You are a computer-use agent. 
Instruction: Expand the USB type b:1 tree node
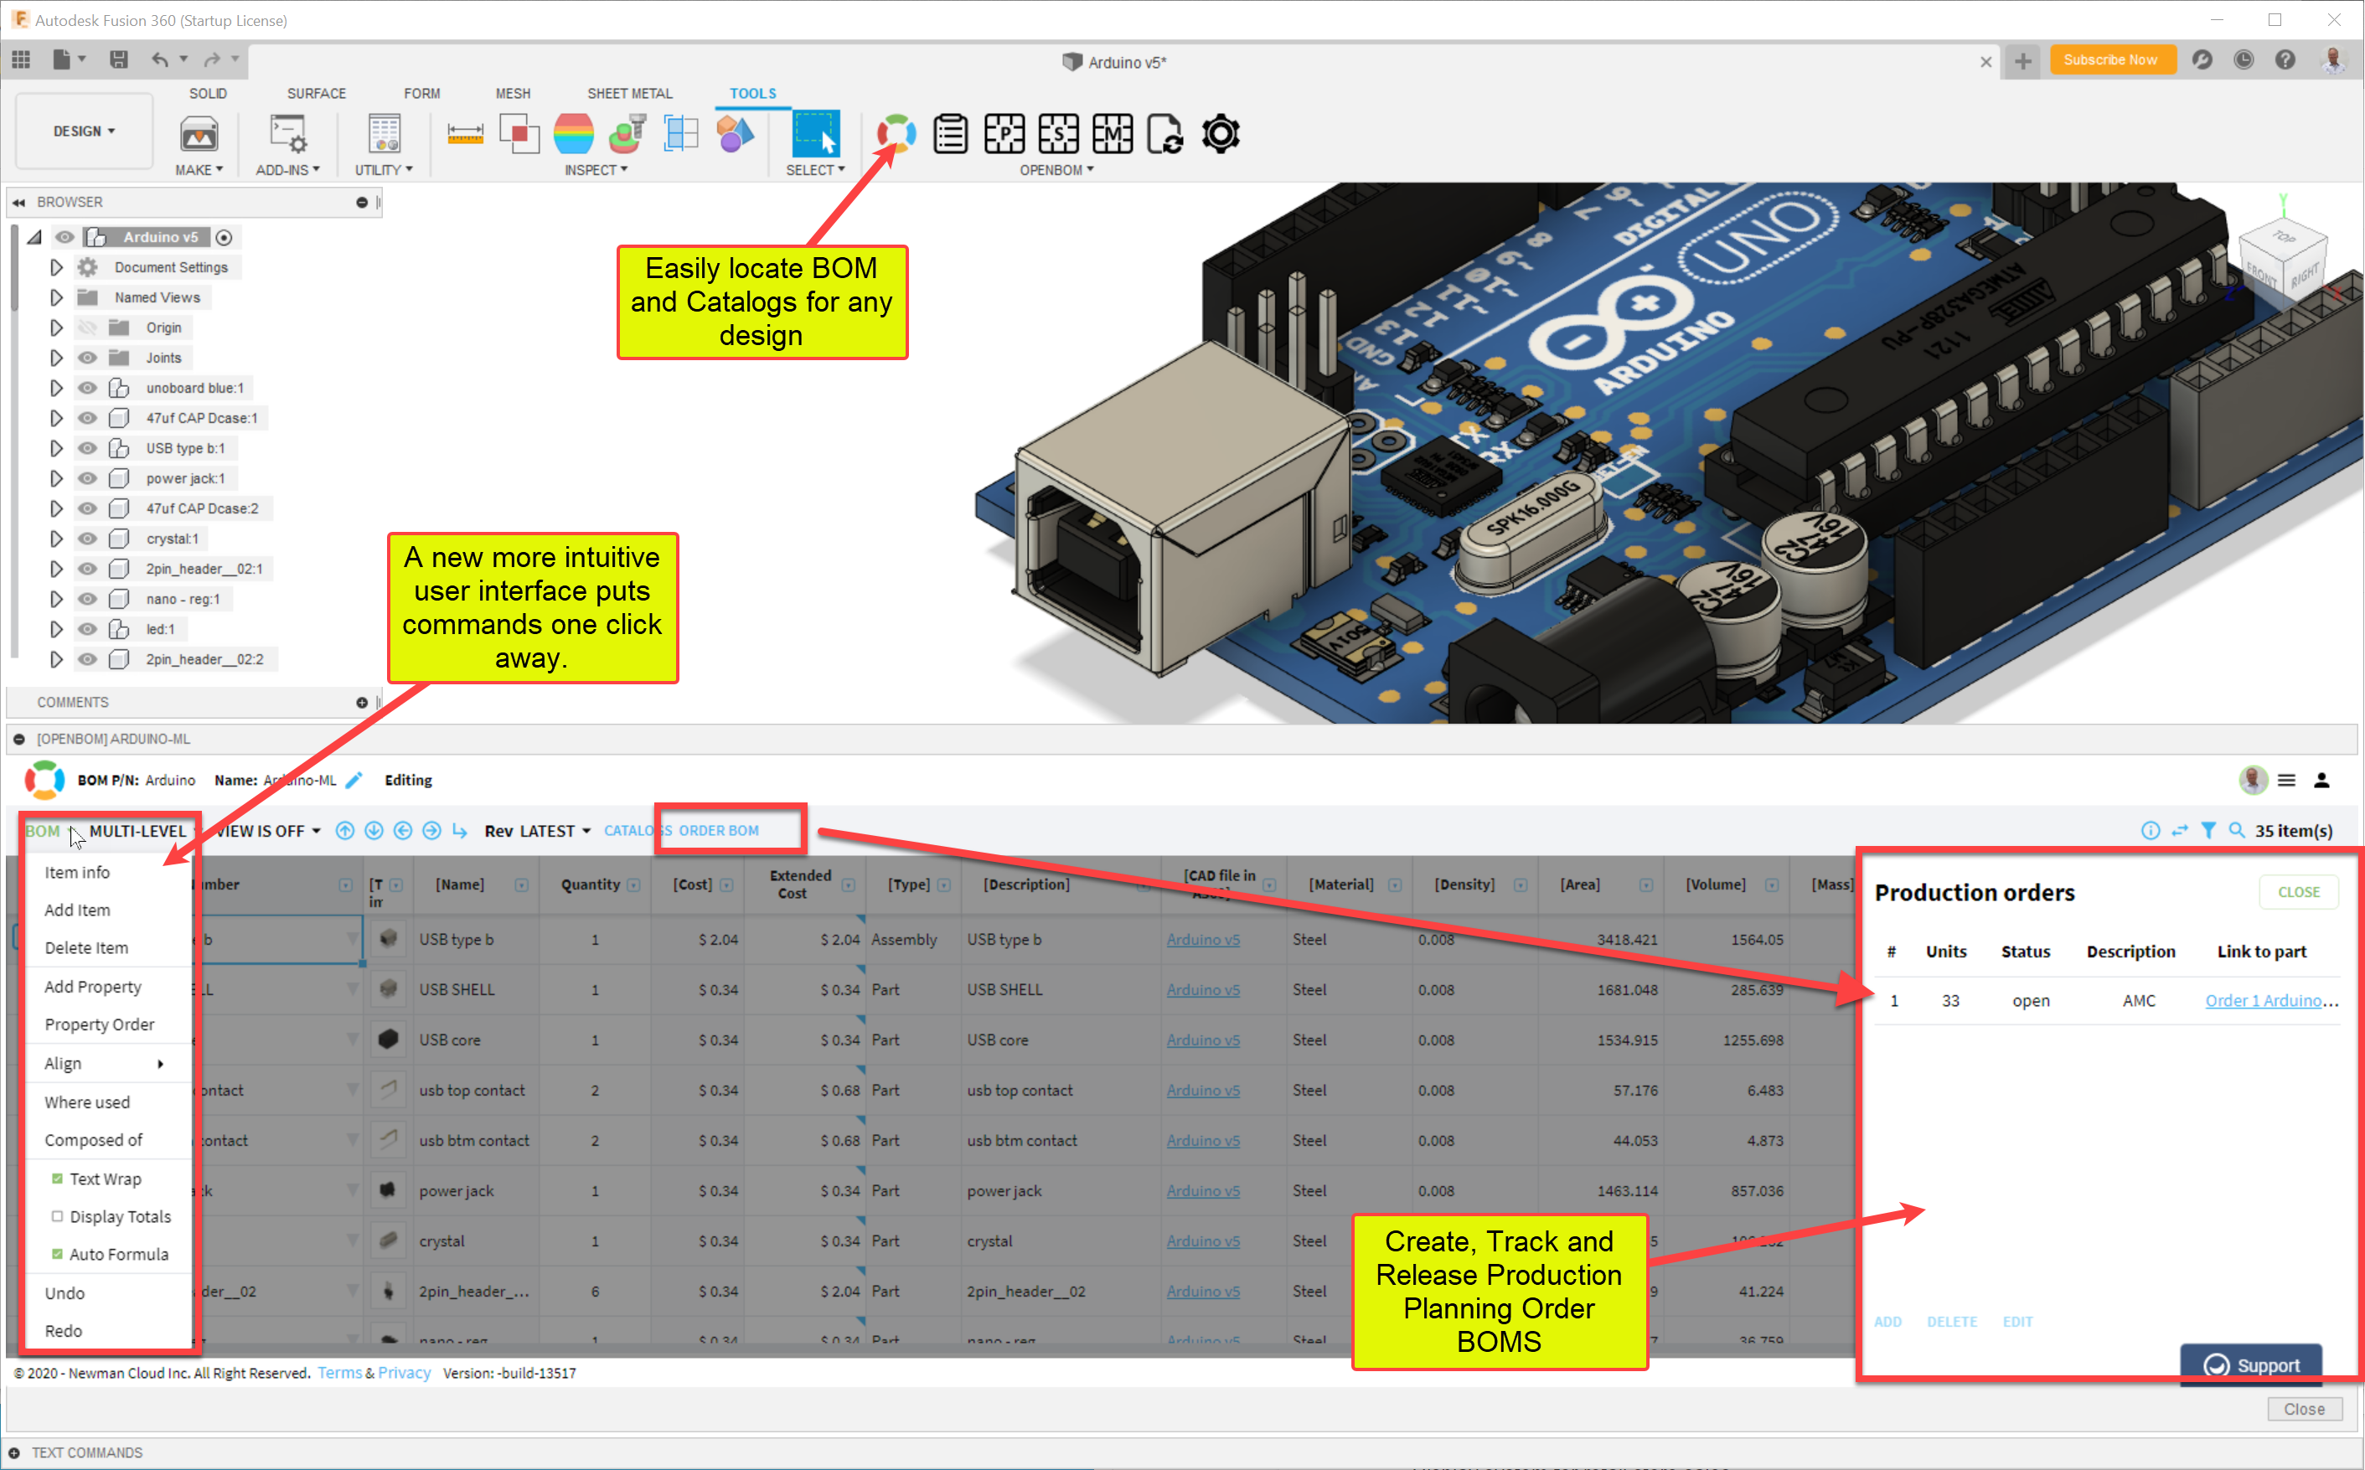click(x=55, y=448)
